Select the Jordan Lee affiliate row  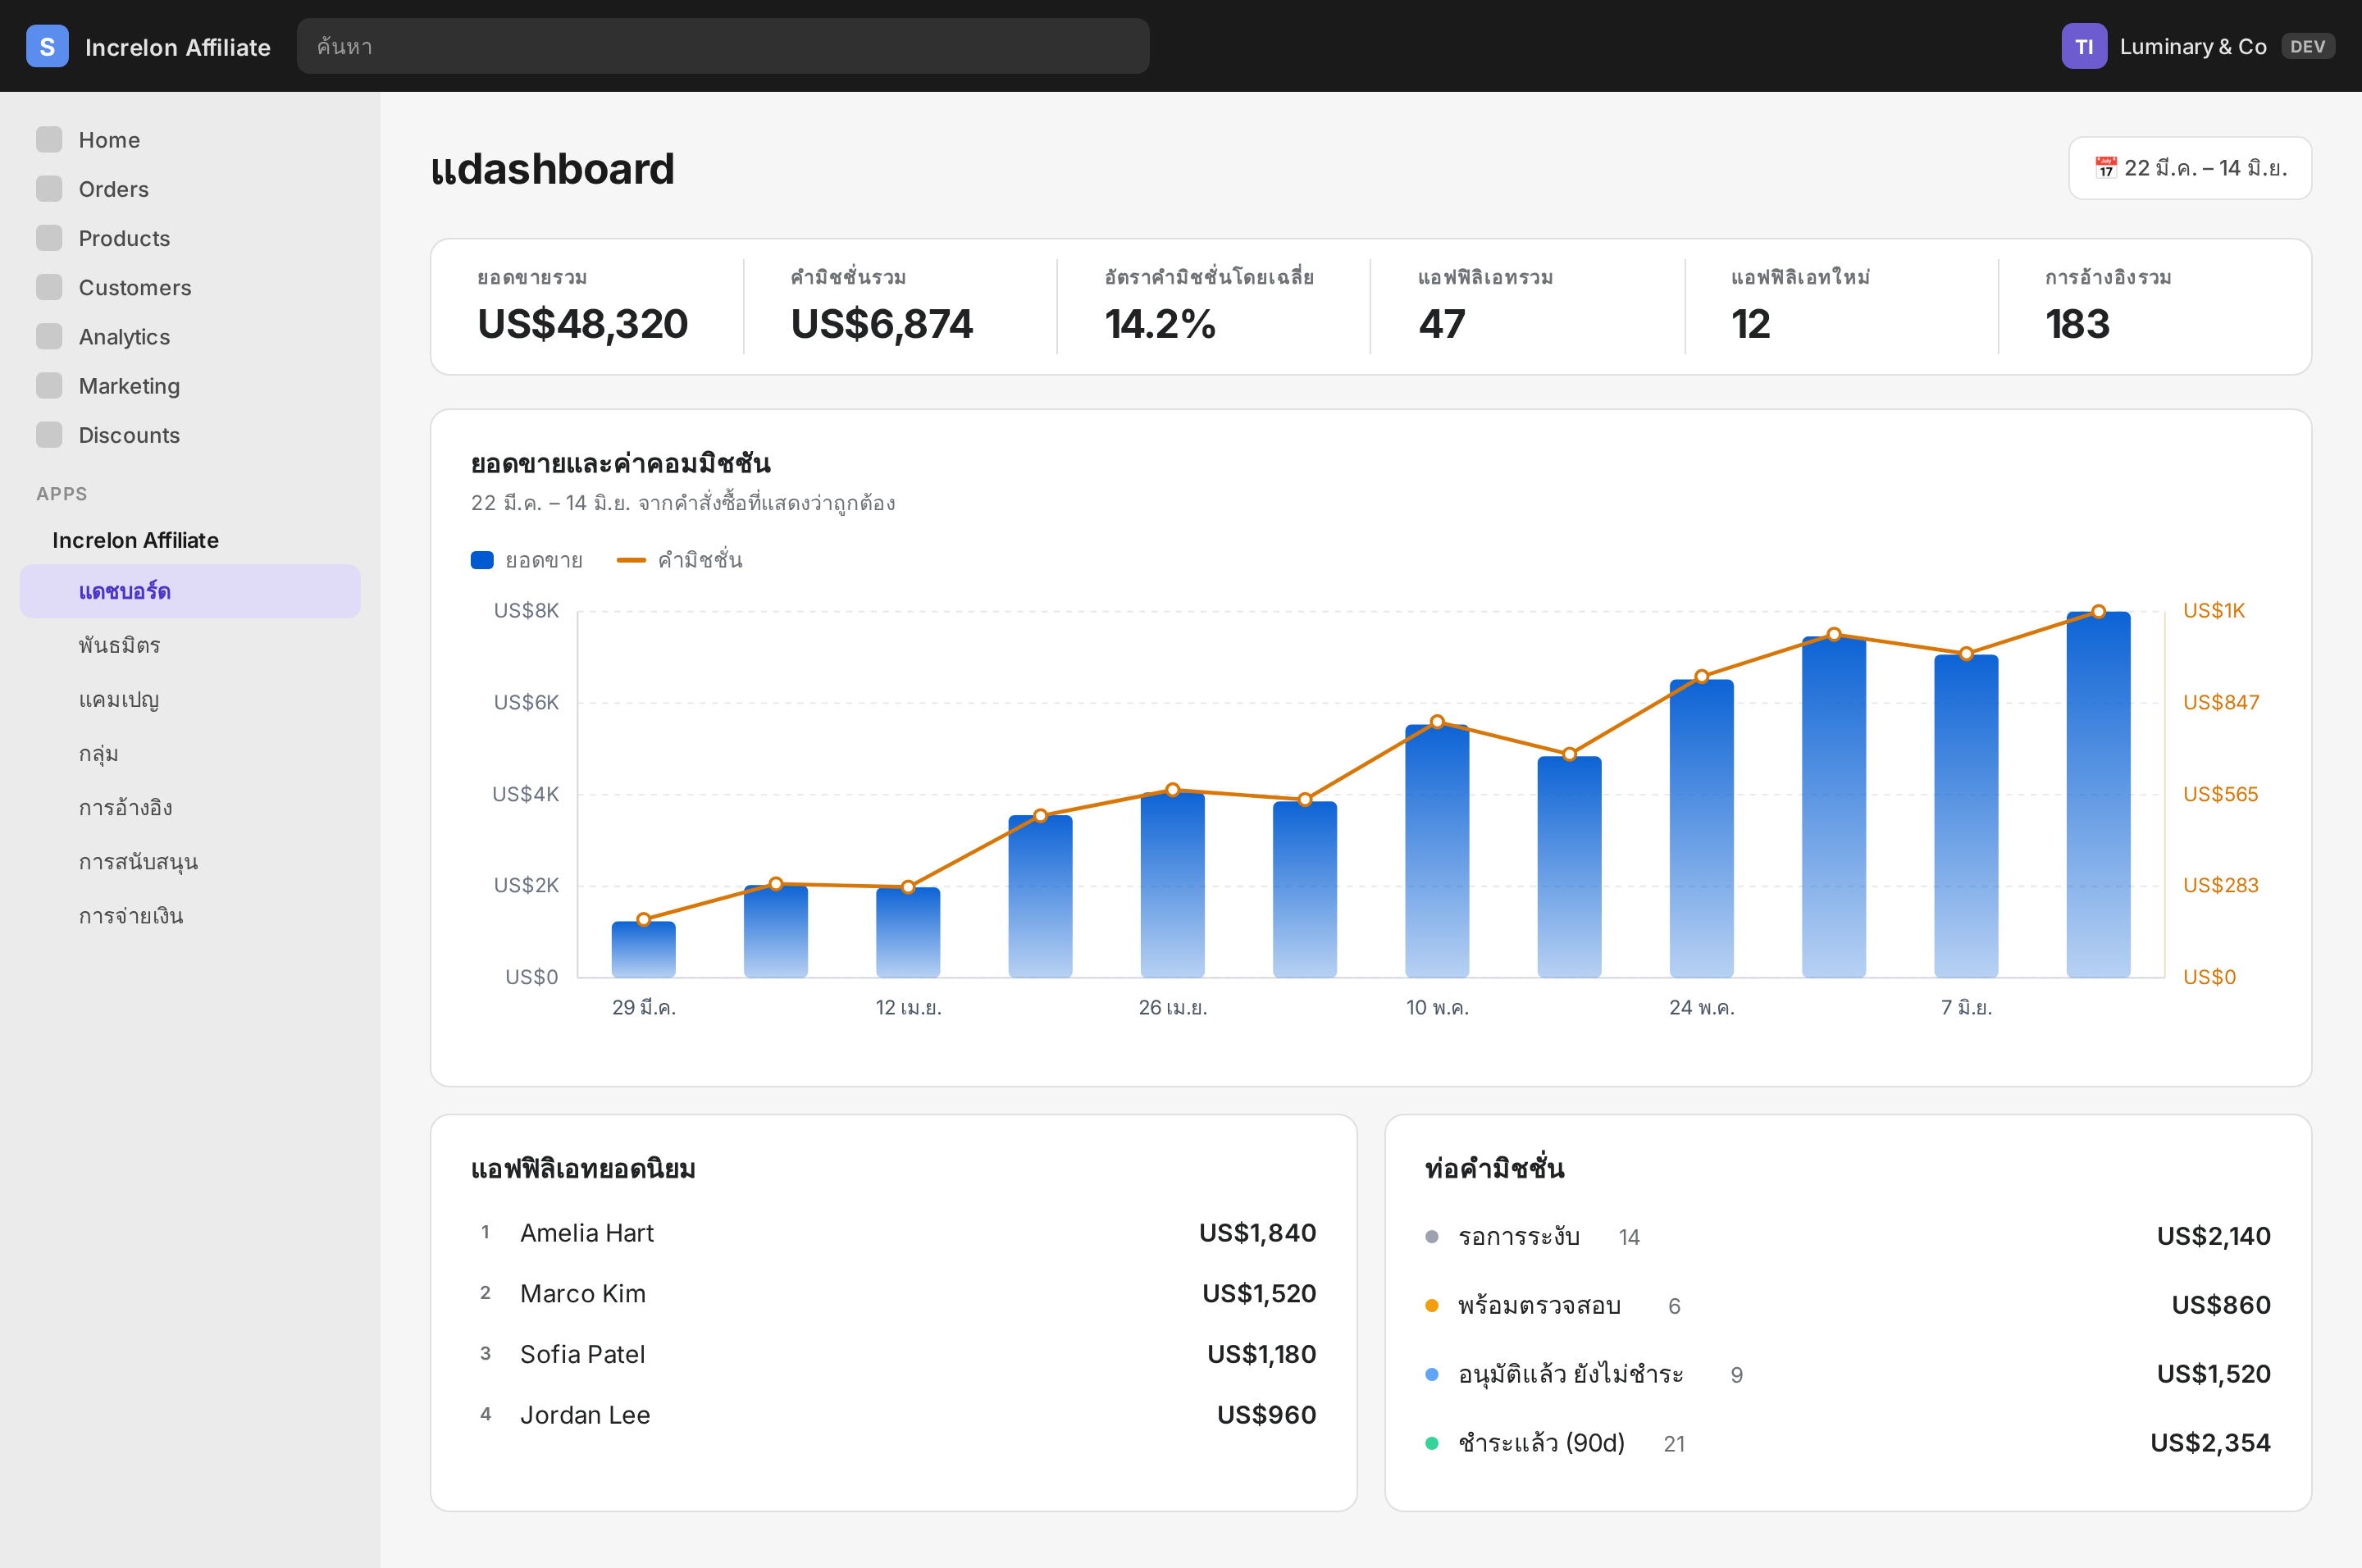[893, 1415]
